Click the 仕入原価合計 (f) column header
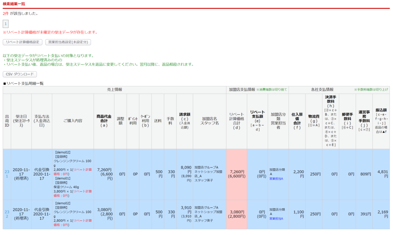 297,121
